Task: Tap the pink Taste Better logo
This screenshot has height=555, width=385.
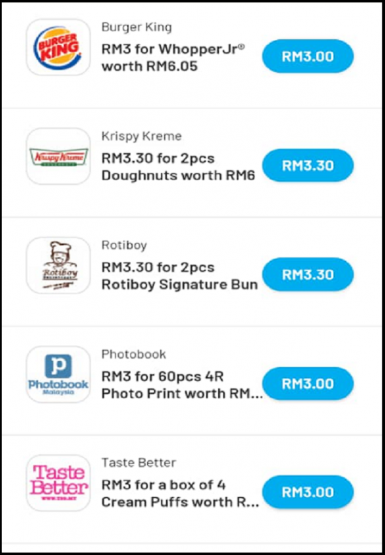Action: 58,483
